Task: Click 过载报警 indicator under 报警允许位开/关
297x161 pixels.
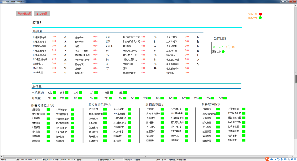Action: pyautogui.click(x=48, y=110)
